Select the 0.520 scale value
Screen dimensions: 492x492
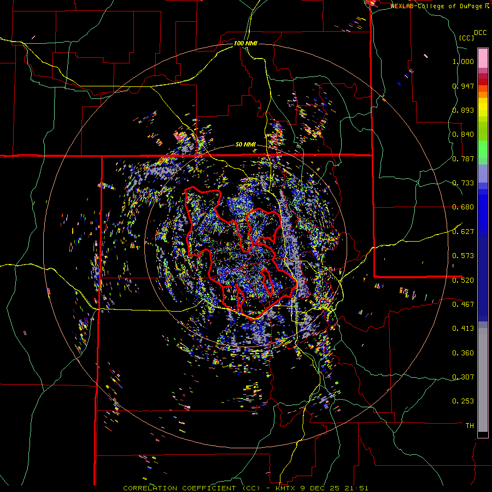point(463,280)
